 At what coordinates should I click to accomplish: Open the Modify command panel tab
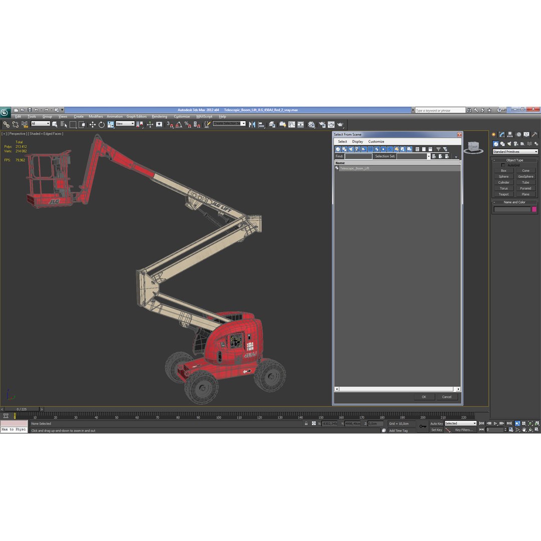pyautogui.click(x=502, y=135)
